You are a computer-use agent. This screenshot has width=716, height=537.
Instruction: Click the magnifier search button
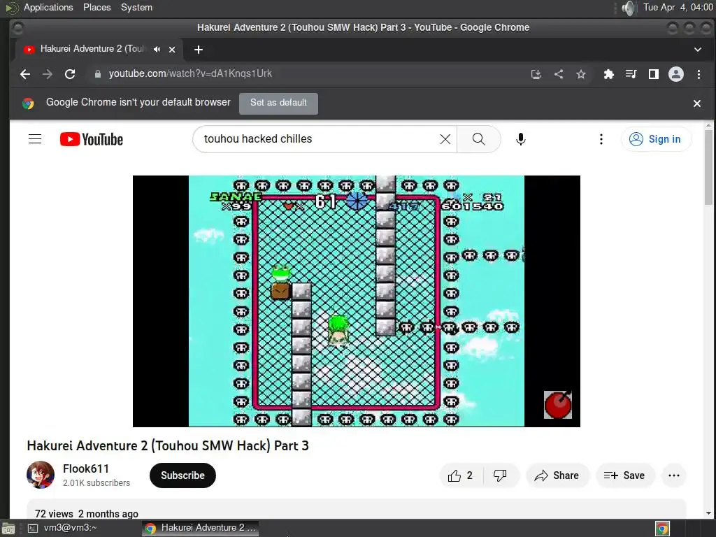[478, 139]
